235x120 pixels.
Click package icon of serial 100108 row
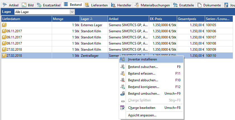pos(4,43)
